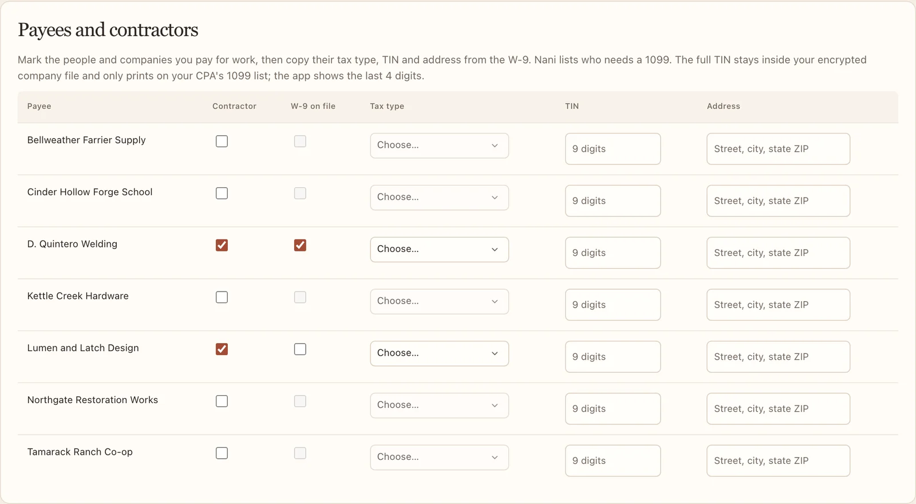Uncheck Contractor for Lumen and Latch Design
Viewport: 916px width, 504px height.
[x=222, y=349]
